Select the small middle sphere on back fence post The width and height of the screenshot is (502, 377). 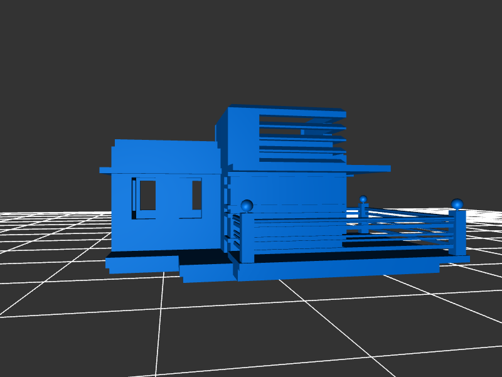click(x=363, y=199)
